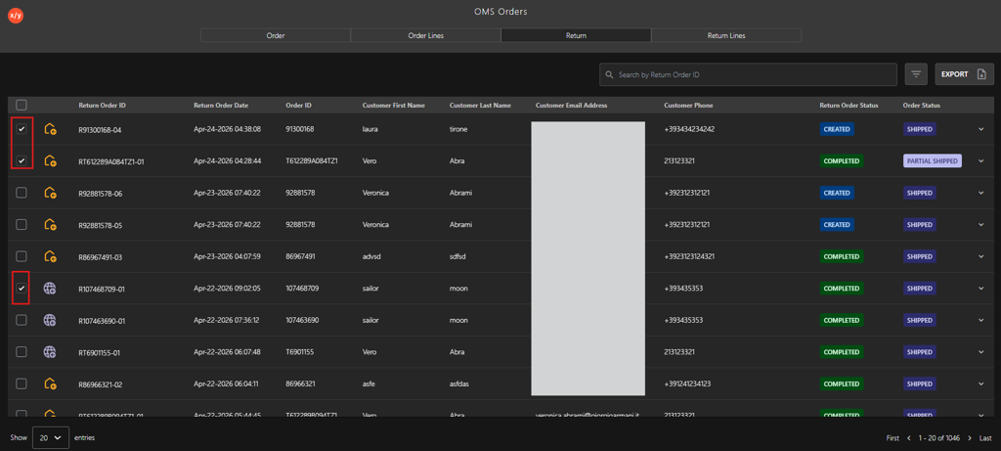Click the return icon for R86966321-02
The height and width of the screenshot is (451, 1001).
50,383
